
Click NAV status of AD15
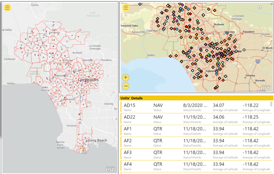tap(158, 105)
